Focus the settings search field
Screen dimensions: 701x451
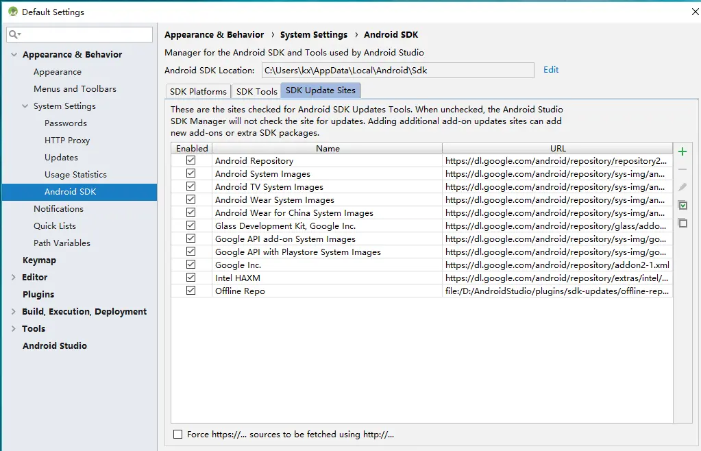[x=86, y=34]
